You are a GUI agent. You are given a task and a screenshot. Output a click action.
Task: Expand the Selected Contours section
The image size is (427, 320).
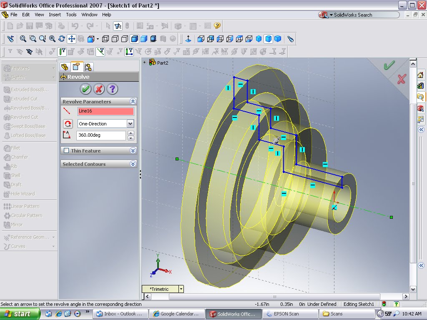(x=133, y=164)
